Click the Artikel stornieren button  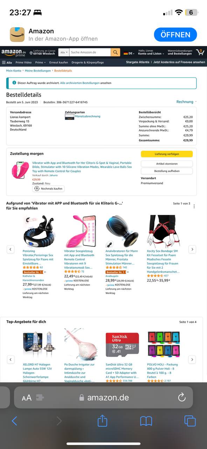click(167, 164)
